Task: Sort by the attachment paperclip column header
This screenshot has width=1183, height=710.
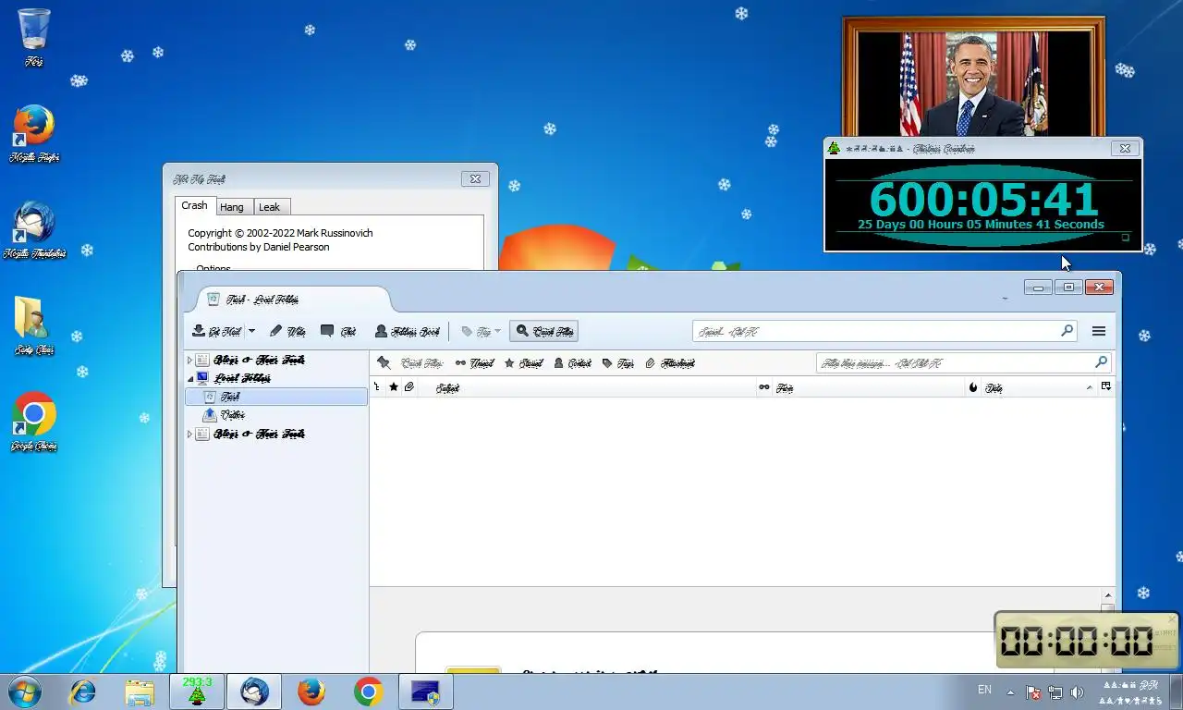Action: click(409, 388)
